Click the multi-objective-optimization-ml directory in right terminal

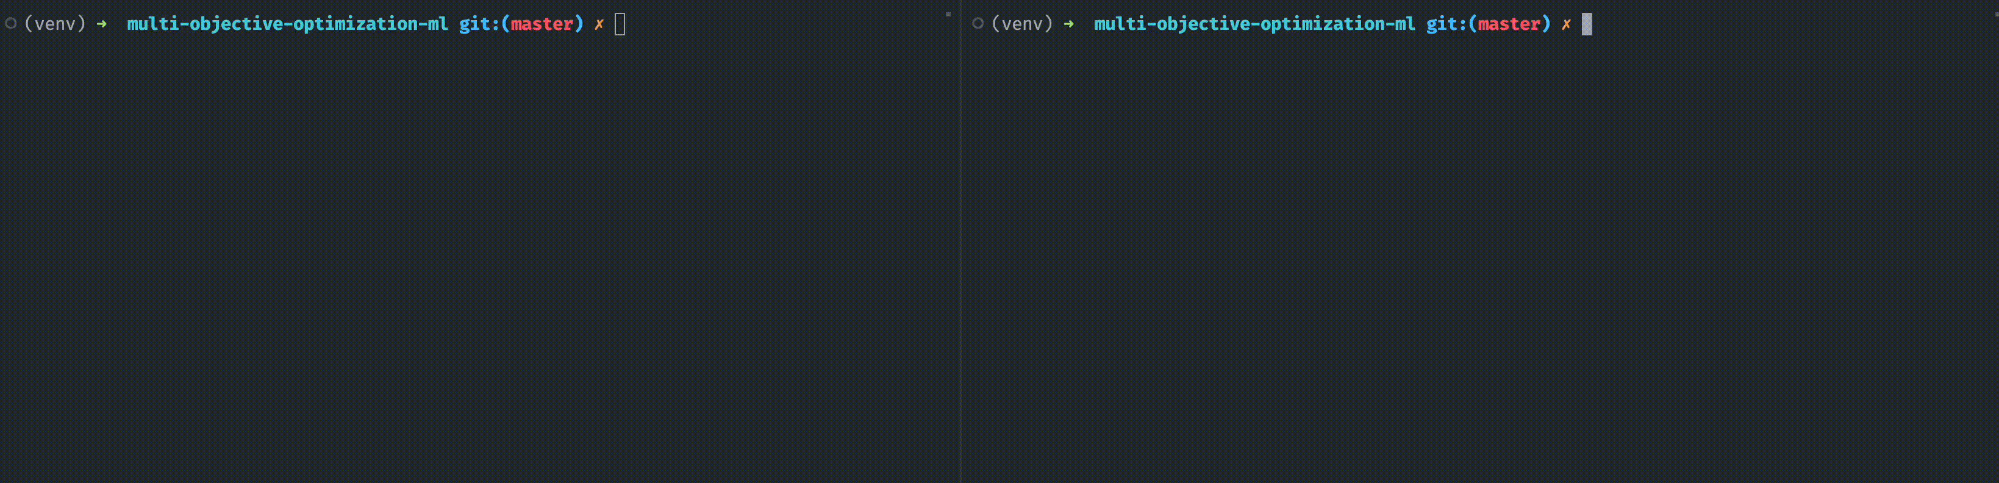[1254, 24]
